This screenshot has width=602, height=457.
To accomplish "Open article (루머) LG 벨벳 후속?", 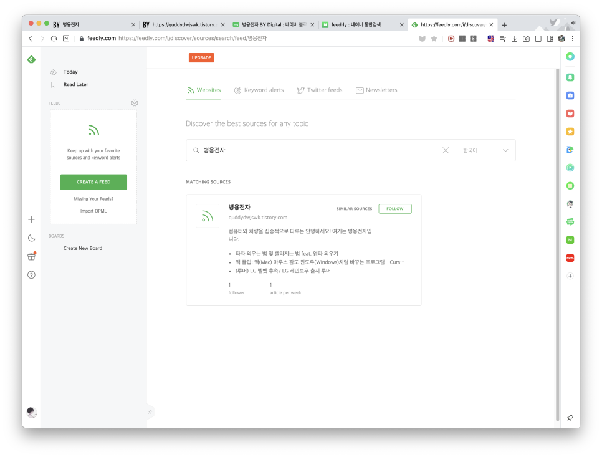I will [282, 271].
